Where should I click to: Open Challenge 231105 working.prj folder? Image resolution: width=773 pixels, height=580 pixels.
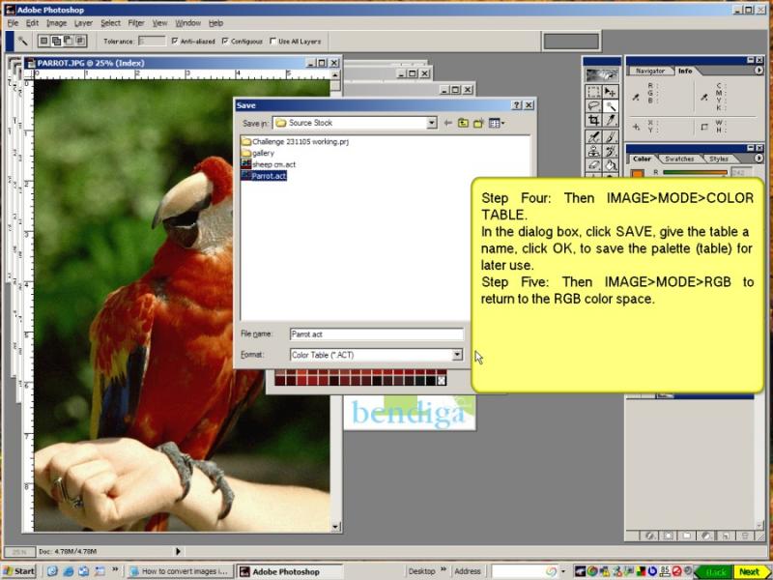295,141
